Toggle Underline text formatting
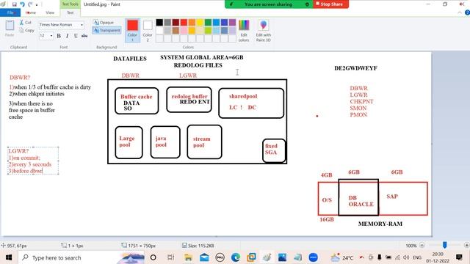 click(76, 36)
